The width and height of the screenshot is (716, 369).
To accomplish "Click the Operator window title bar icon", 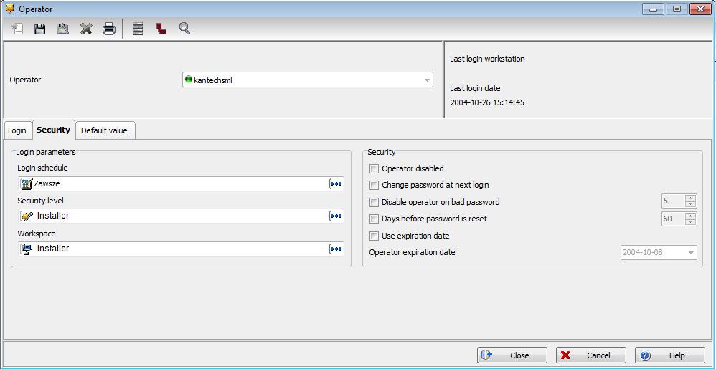I will point(9,9).
